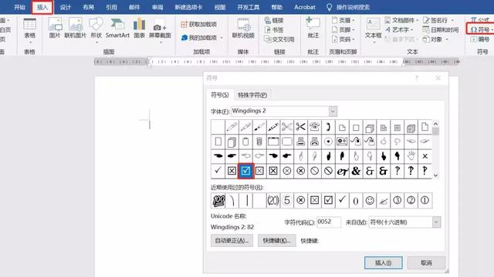
Task: Open the Ω 符号 symbol menu
Action: 481,30
